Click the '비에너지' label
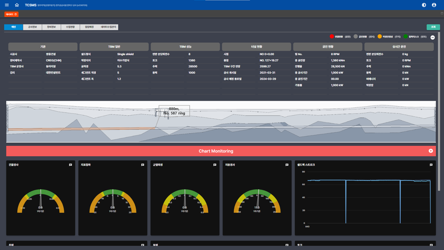Image resolution: width=444 pixels, height=250 pixels. (371, 79)
